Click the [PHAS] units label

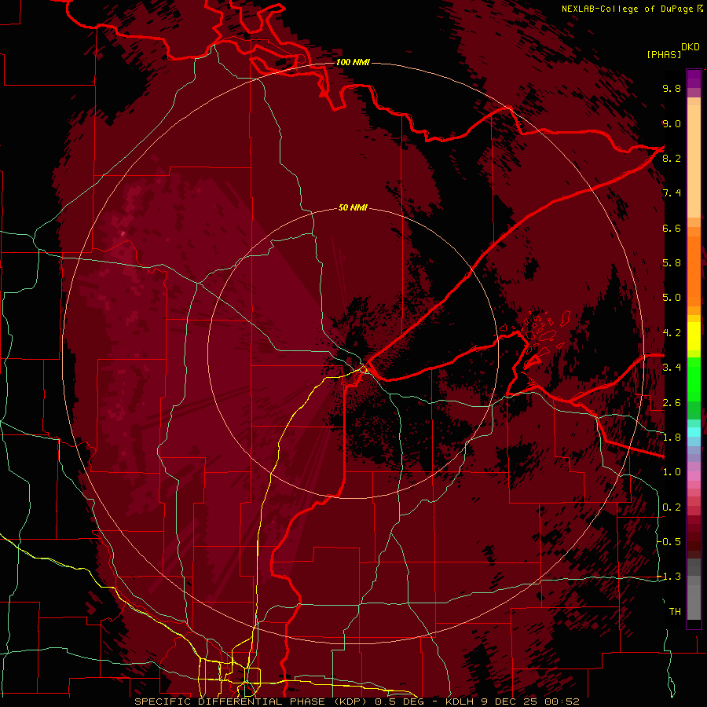click(664, 54)
